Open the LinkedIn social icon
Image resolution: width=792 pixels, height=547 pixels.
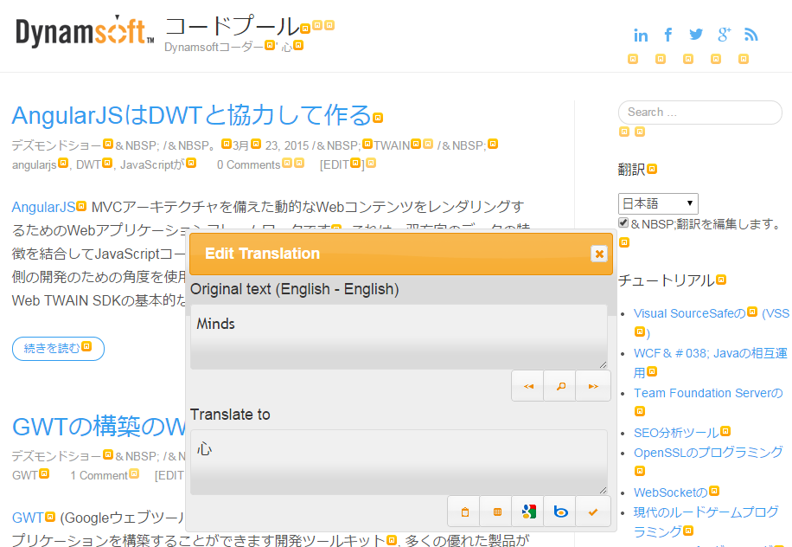click(641, 35)
